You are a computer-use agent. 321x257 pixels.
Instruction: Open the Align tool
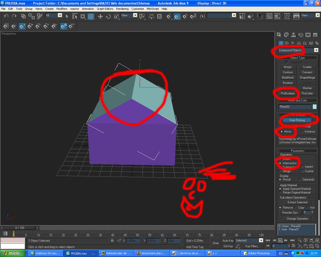pyautogui.click(x=250, y=16)
